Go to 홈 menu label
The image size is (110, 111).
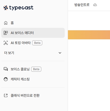point(12,23)
